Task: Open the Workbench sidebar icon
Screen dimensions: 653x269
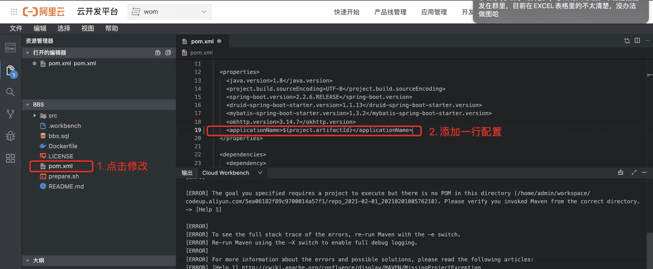Action: point(11,48)
